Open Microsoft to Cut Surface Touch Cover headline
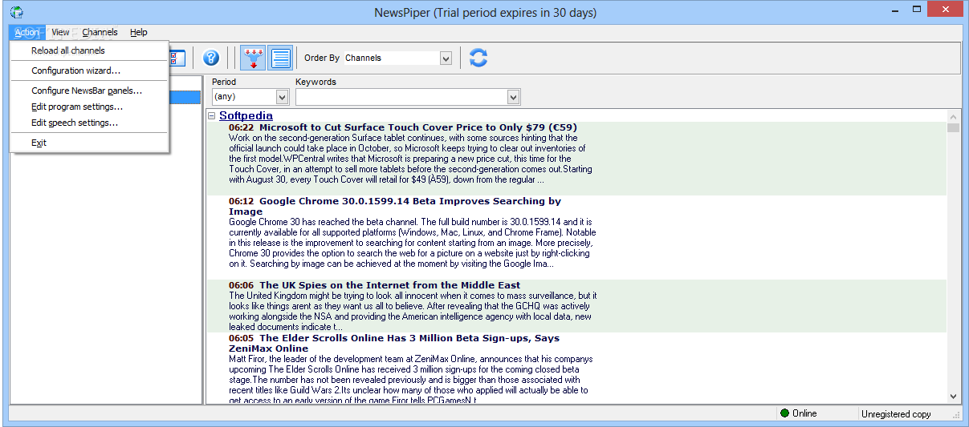This screenshot has width=969, height=427. pyautogui.click(x=418, y=127)
